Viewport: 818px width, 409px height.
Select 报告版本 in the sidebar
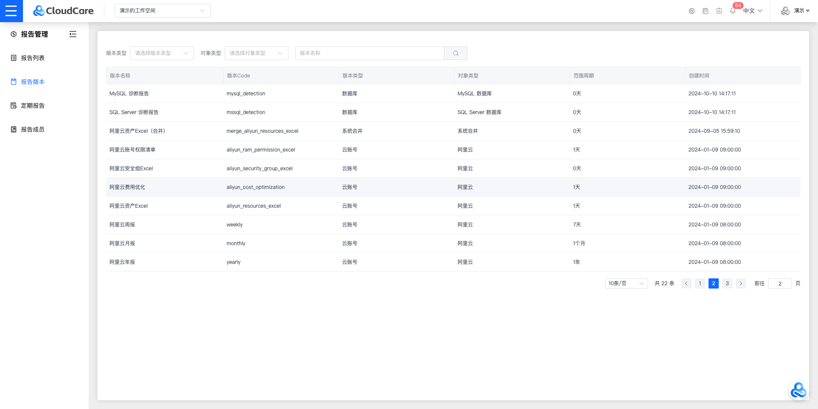(x=33, y=82)
